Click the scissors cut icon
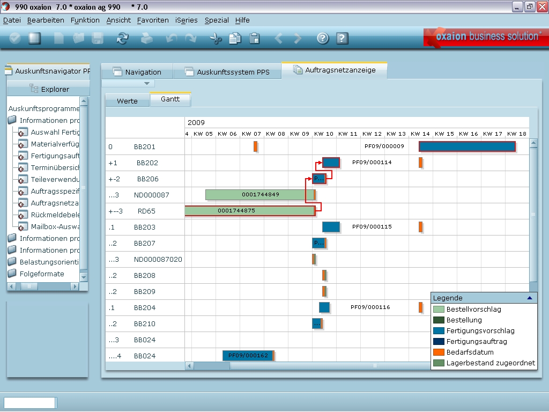This screenshot has height=412, width=549. [x=216, y=38]
